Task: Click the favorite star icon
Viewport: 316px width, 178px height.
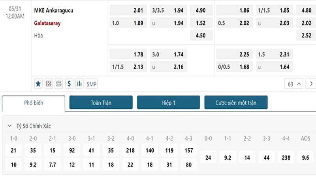Action: tap(38, 84)
